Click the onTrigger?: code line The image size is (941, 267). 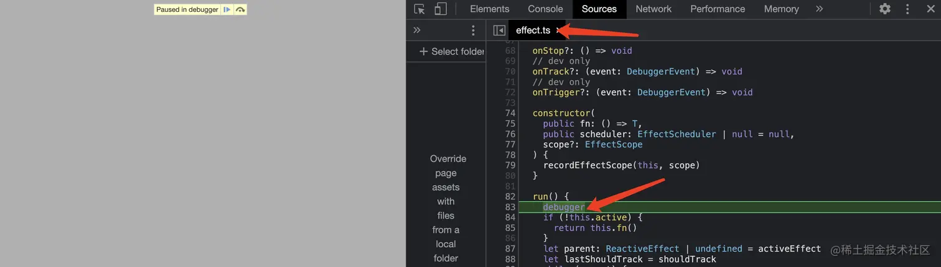coord(642,92)
